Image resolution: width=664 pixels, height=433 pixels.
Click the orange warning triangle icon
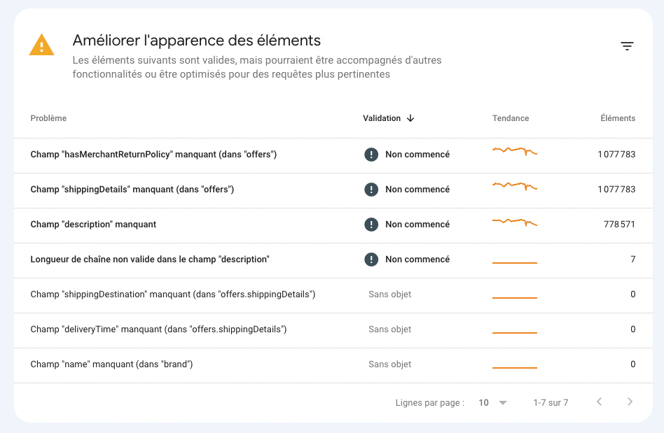click(41, 45)
